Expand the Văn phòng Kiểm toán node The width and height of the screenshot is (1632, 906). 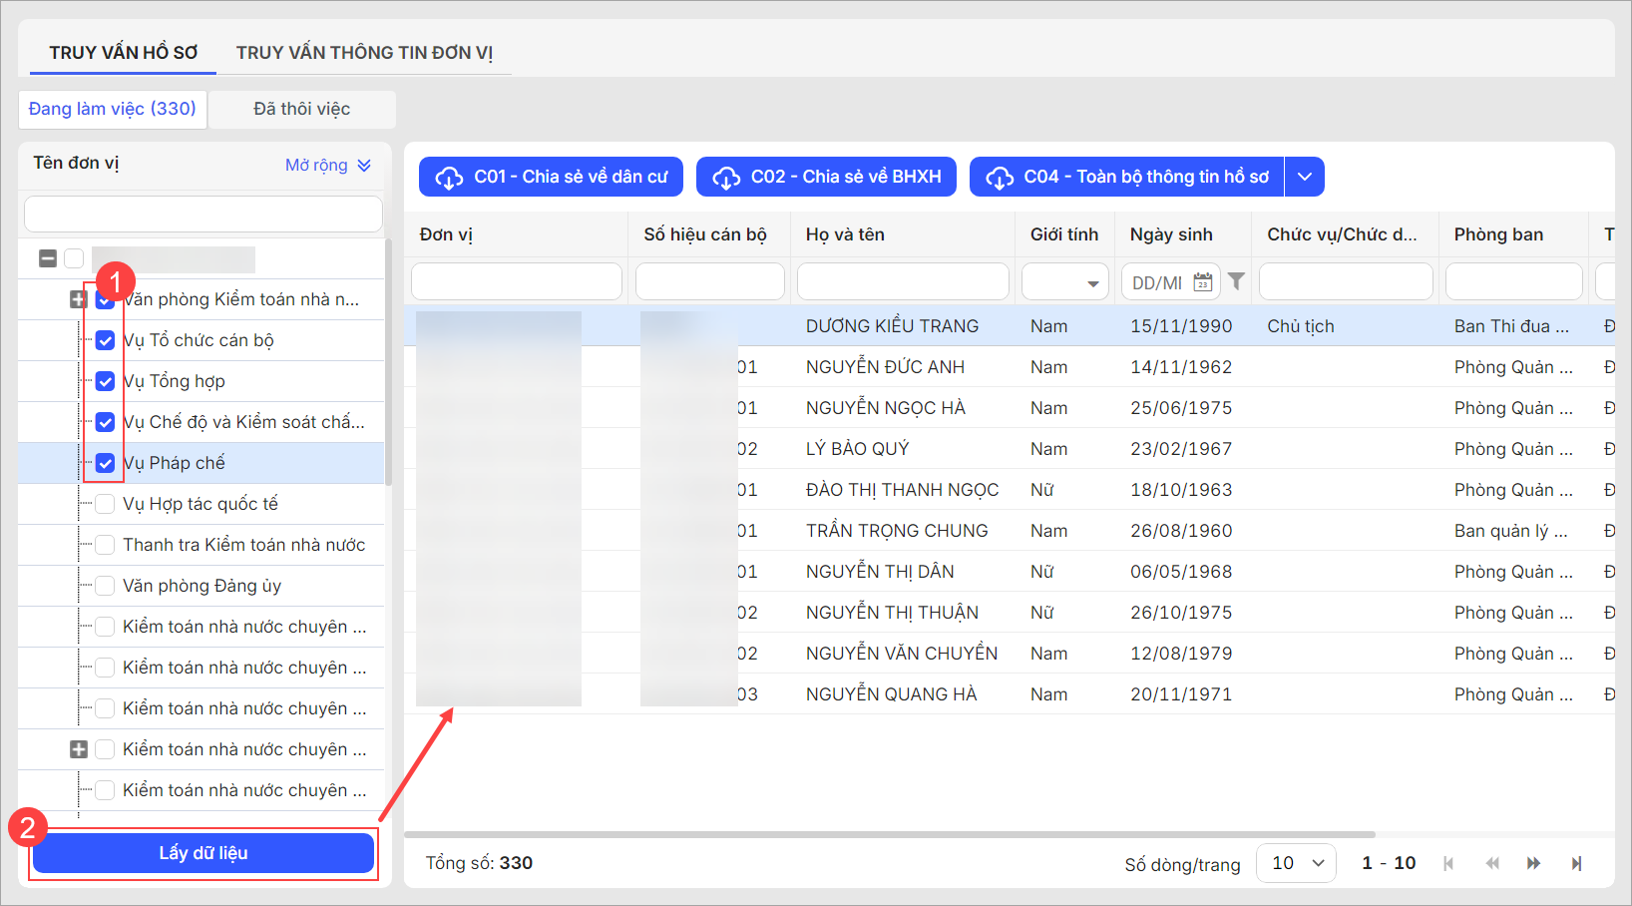[x=78, y=299]
